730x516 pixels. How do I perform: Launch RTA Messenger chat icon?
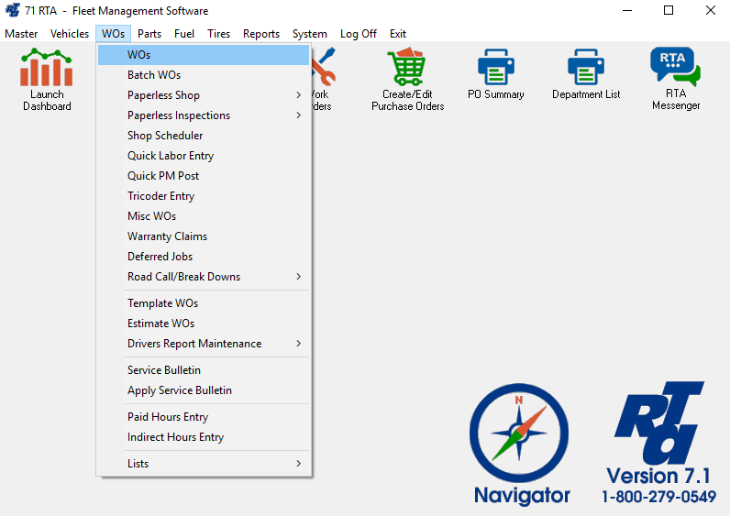(675, 70)
